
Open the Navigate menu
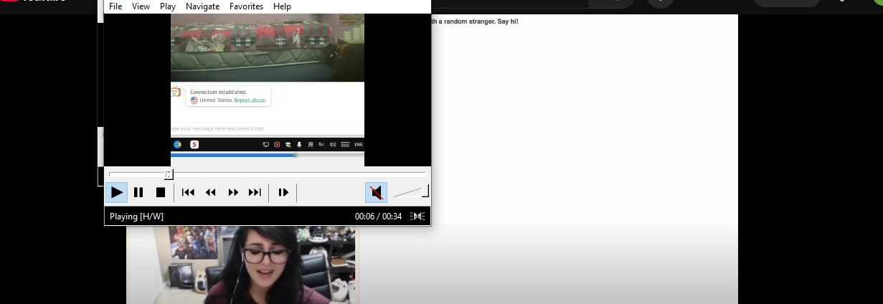point(202,6)
